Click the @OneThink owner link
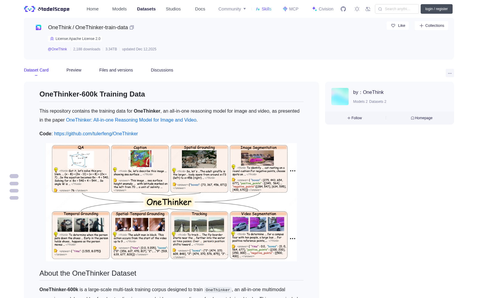This screenshot has height=298, width=478. pos(57,49)
